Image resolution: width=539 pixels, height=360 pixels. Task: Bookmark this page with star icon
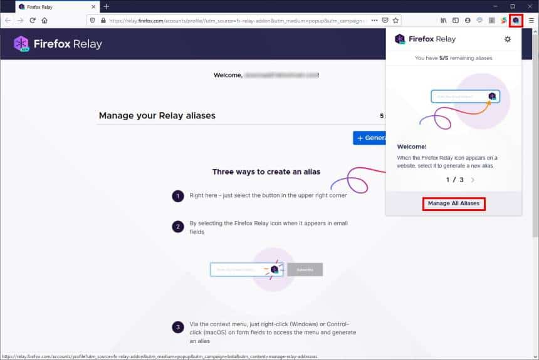395,21
